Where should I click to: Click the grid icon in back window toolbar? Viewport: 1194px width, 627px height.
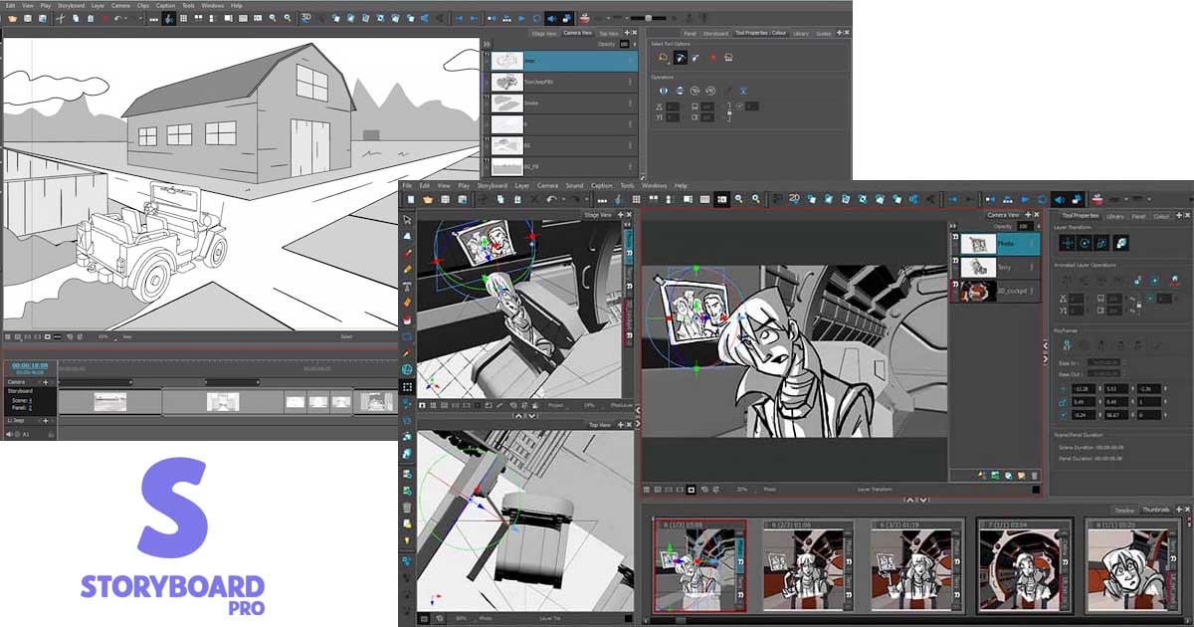coord(183,18)
